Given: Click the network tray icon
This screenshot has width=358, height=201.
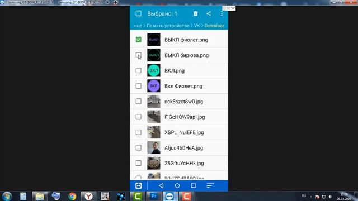Looking at the screenshot, I should (x=323, y=197).
